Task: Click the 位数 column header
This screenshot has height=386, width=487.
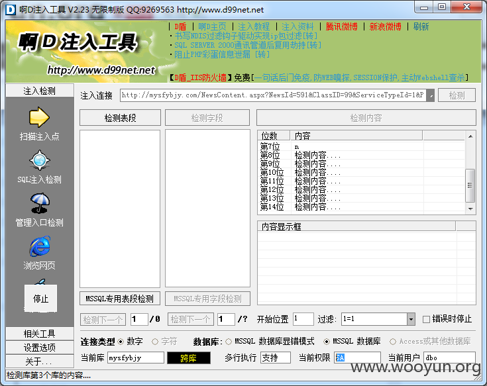Action: point(274,136)
